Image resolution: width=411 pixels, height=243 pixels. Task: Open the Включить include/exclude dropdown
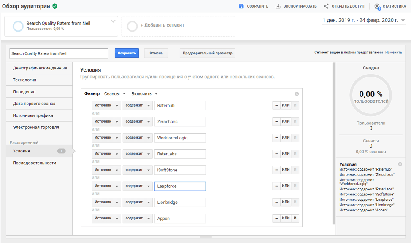coord(144,94)
